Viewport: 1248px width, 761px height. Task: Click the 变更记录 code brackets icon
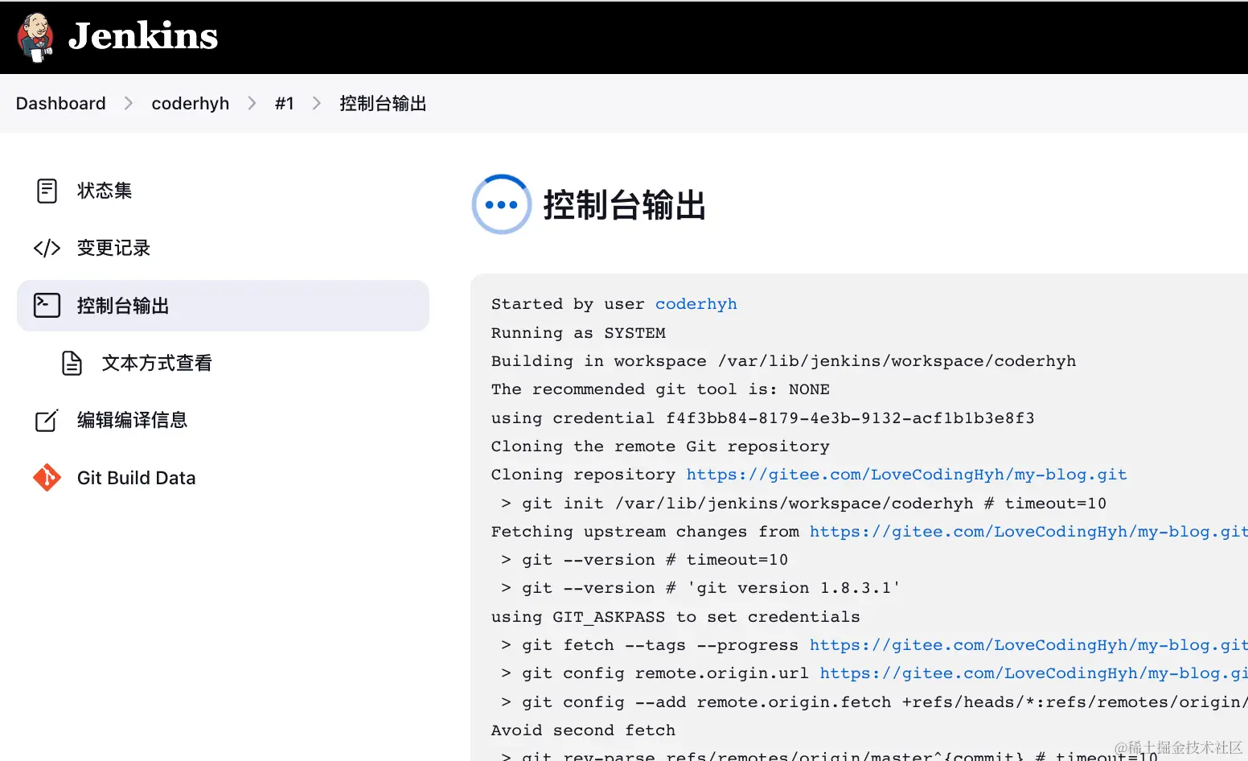[x=47, y=248]
